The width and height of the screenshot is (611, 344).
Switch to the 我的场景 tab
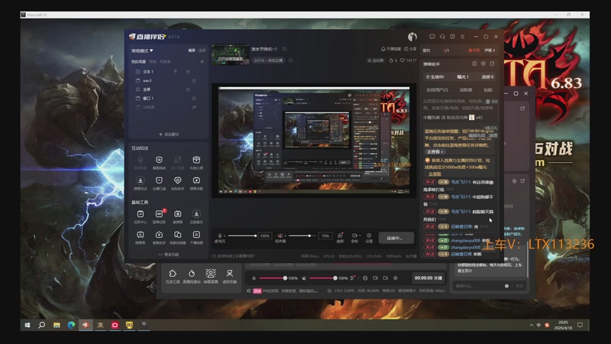138,62
